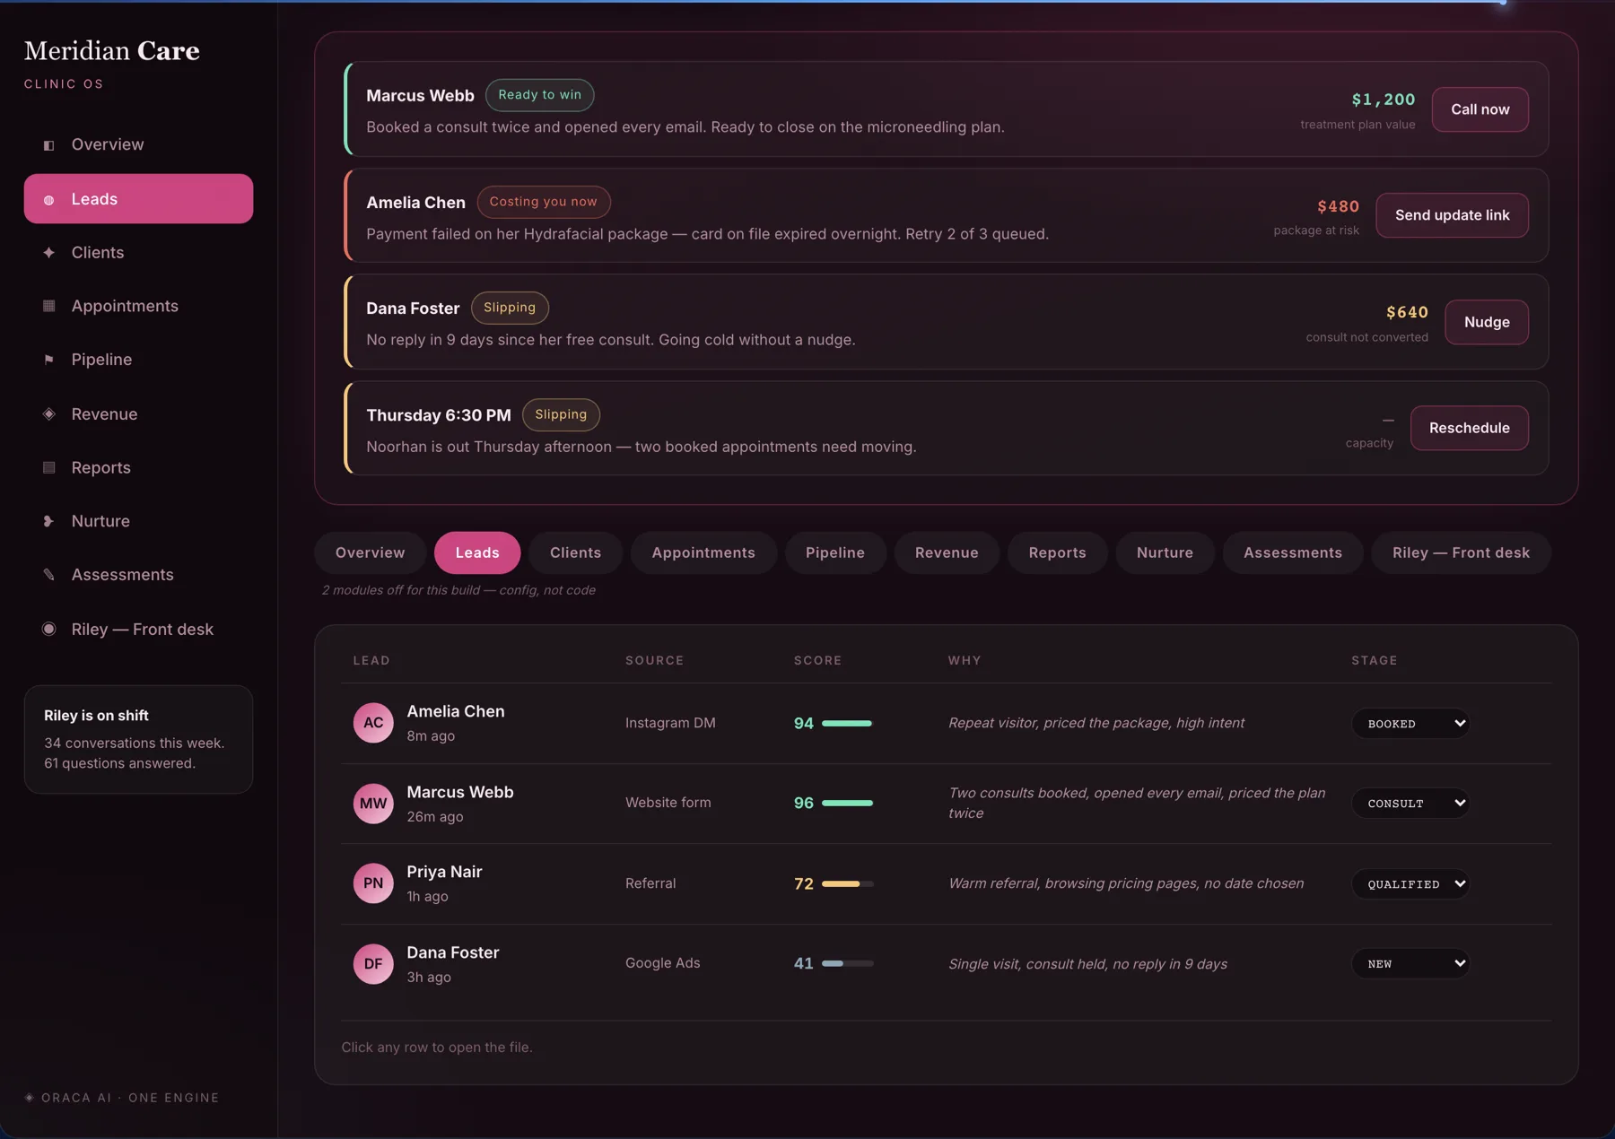Click the Pipeline flag icon in the sidebar
1615x1139 pixels.
point(49,360)
